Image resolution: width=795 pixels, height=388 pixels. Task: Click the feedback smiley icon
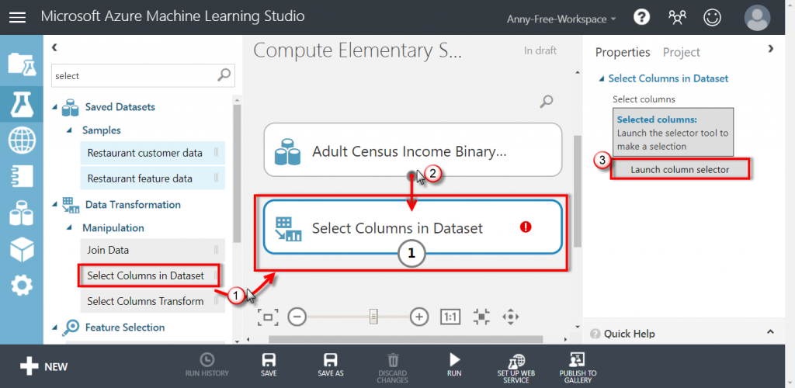(712, 18)
